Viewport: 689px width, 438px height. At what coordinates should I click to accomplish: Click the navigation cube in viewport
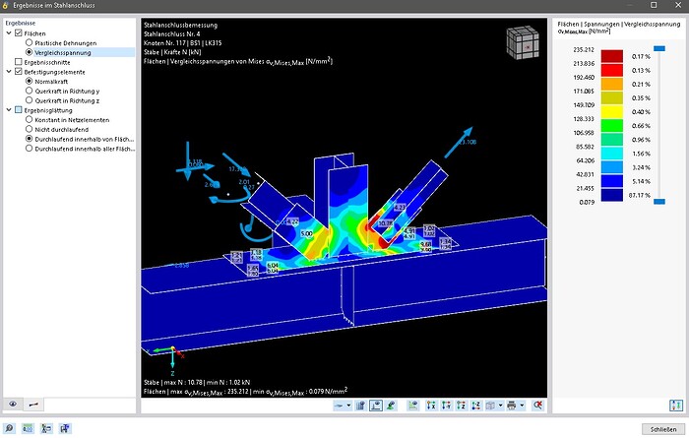point(521,44)
